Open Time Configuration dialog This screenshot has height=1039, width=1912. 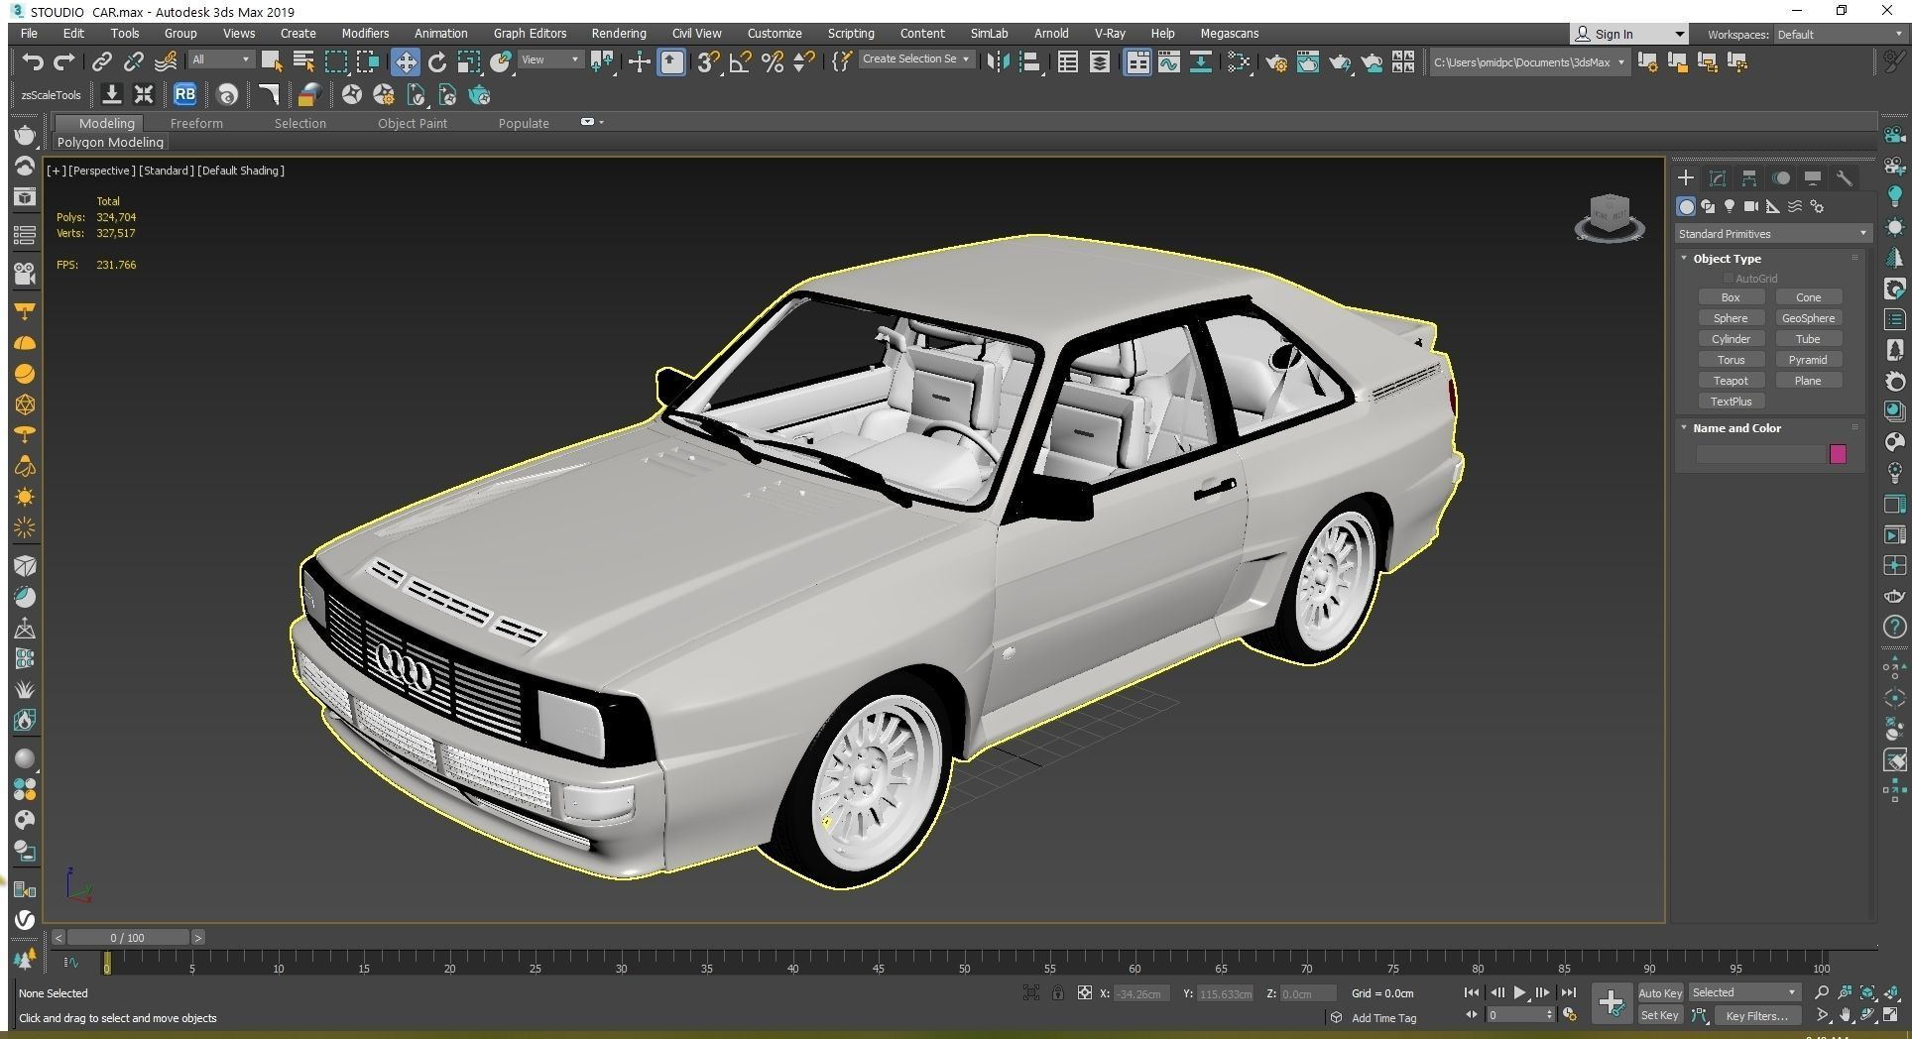point(1570,1015)
